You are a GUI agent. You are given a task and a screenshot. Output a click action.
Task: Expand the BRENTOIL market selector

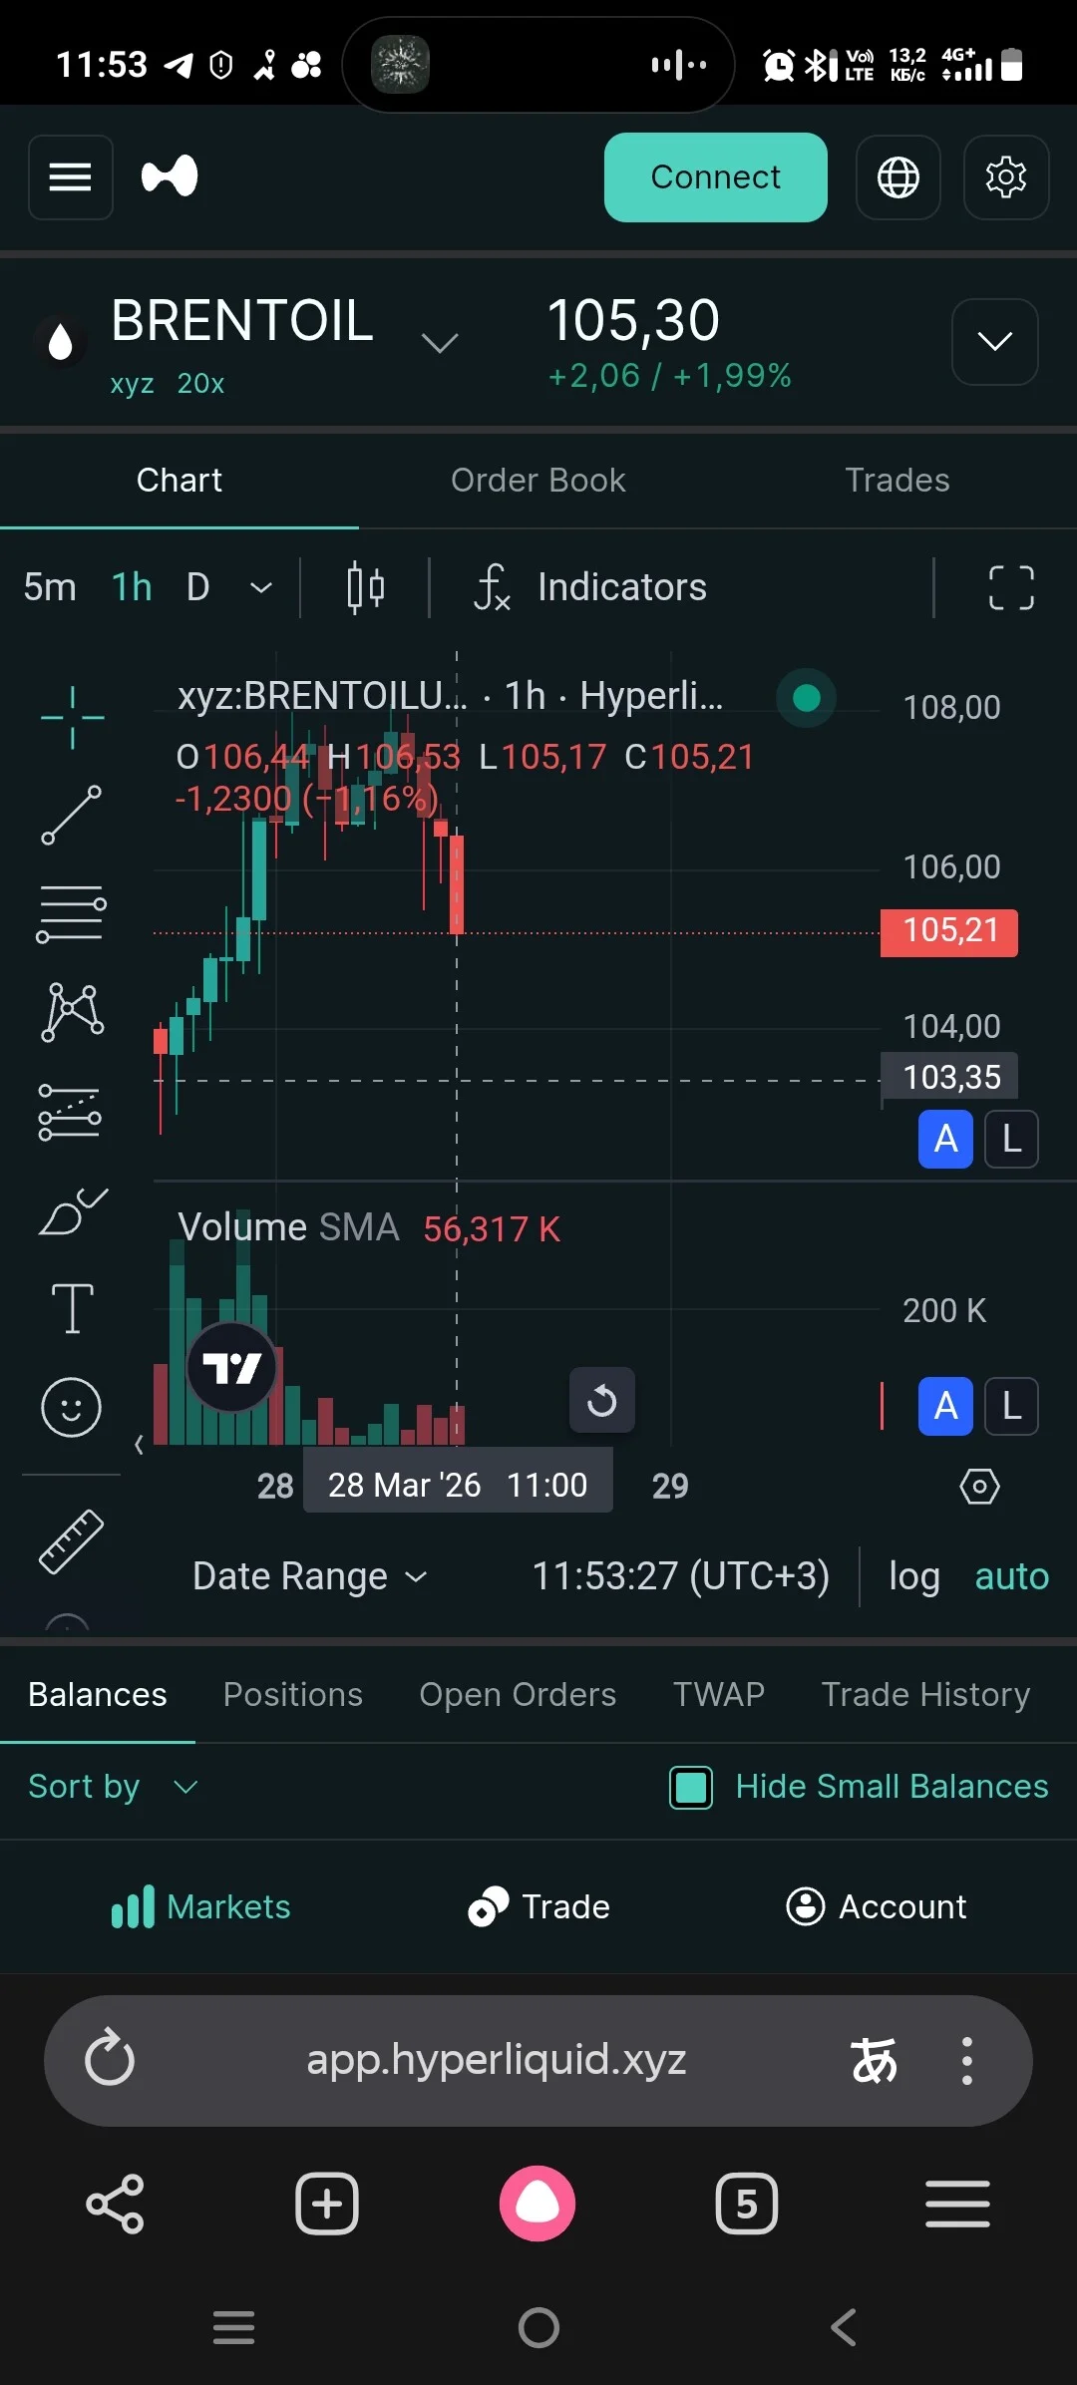tap(440, 342)
